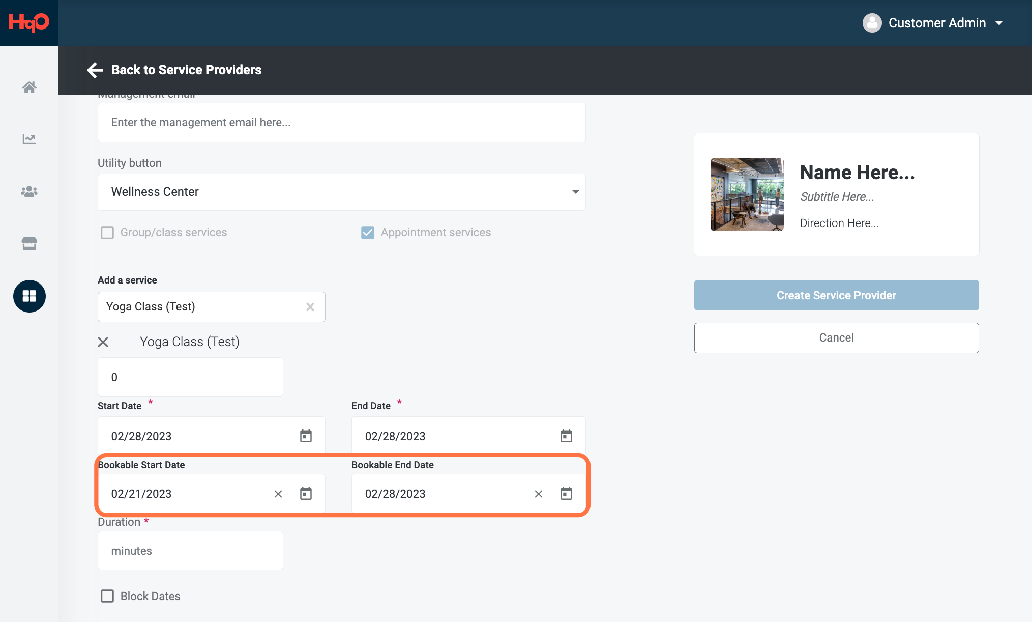This screenshot has height=622, width=1032.
Task: Go back to Service Providers
Action: 186,70
